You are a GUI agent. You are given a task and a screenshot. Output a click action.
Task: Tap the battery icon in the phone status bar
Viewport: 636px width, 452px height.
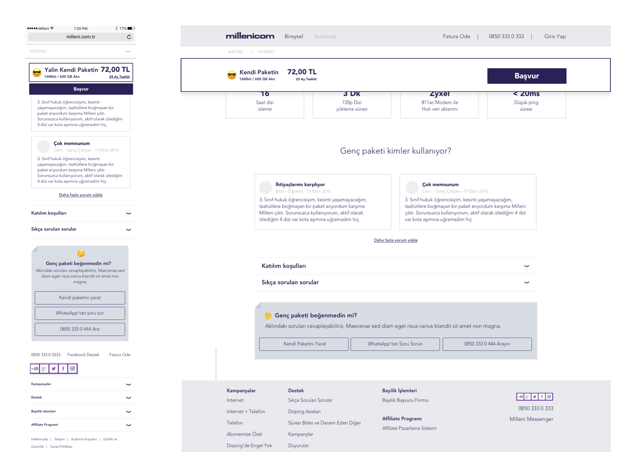pos(131,28)
